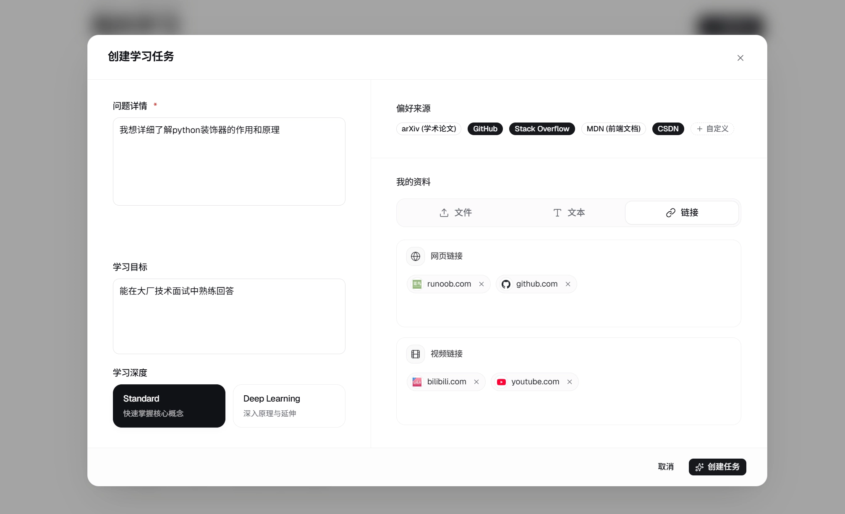Remove the runoob.com link chip
This screenshot has width=845, height=514.
pos(481,284)
